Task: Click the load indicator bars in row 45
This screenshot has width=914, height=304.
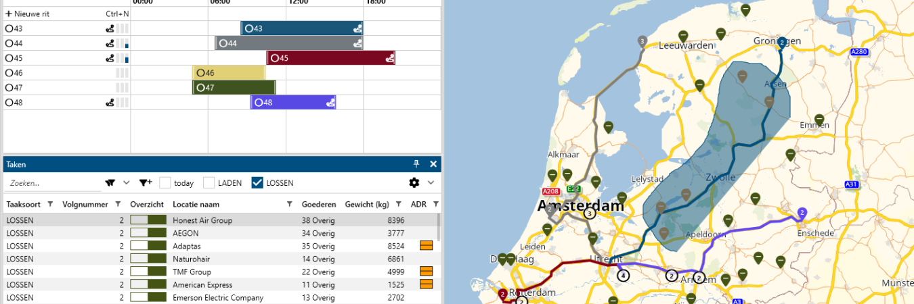Action: tap(122, 58)
